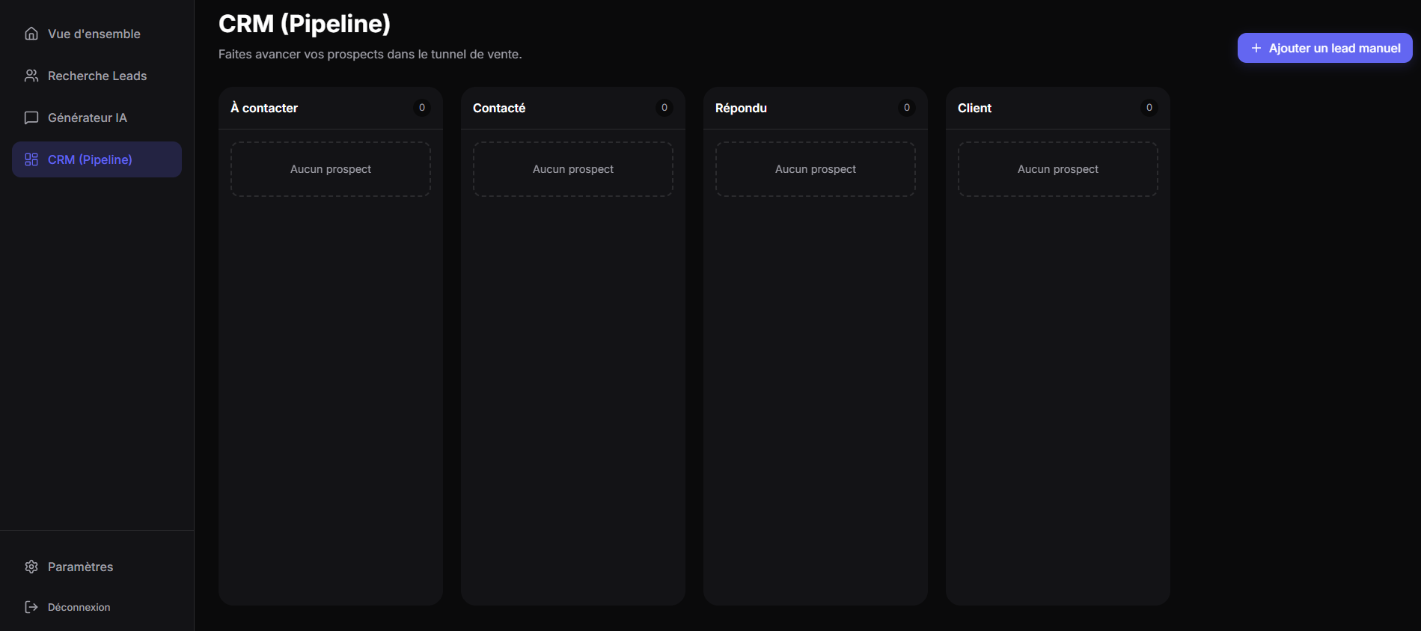The width and height of the screenshot is (1421, 631).
Task: Click Aucun prospect placeholder under Client
Action: [x=1058, y=169]
